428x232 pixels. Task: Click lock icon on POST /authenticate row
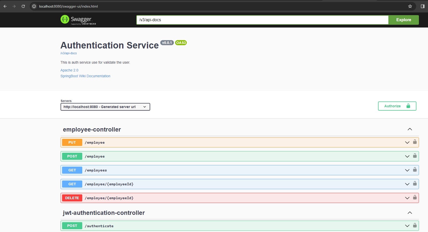pyautogui.click(x=415, y=225)
